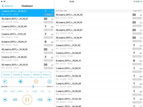The image size is (143, 107).
Task: Set playback speed to ×0.5
Action: (5, 91)
